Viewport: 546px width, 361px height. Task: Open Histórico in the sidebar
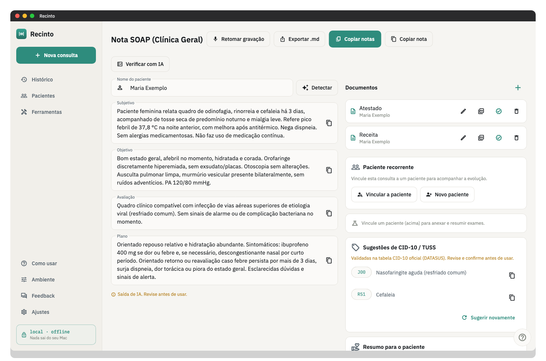point(56,80)
